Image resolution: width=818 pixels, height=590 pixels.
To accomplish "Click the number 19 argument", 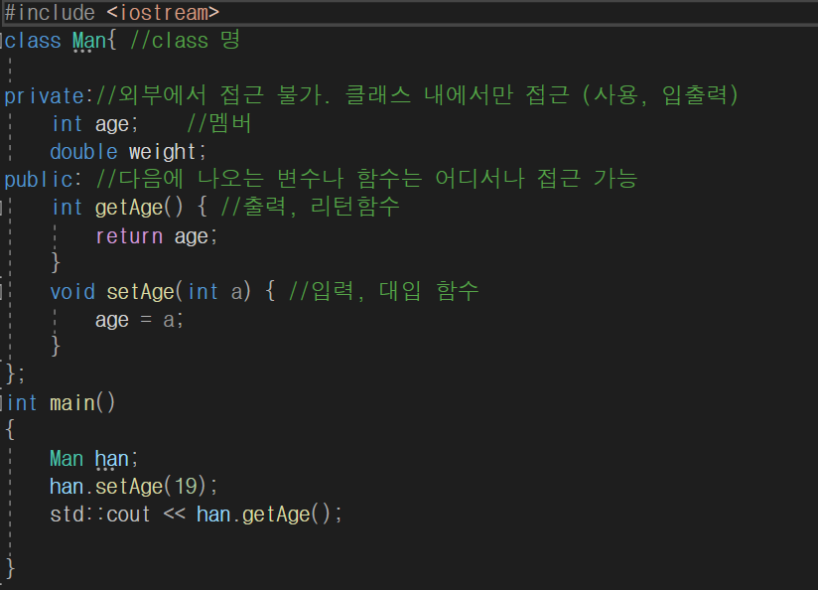I will pos(186,487).
